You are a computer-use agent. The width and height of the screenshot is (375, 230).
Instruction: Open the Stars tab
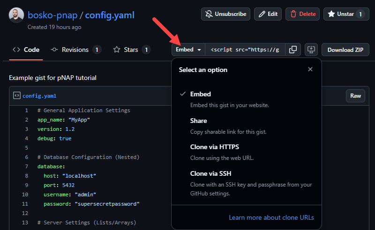(132, 50)
